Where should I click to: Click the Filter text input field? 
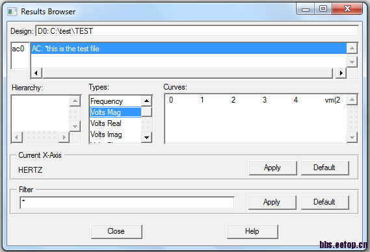click(127, 203)
